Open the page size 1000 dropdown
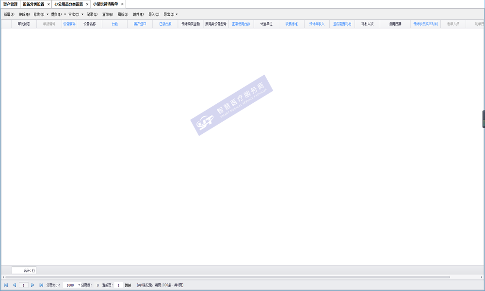The height and width of the screenshot is (291, 485). point(79,285)
